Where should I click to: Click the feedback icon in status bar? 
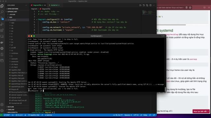[x=150, y=115]
